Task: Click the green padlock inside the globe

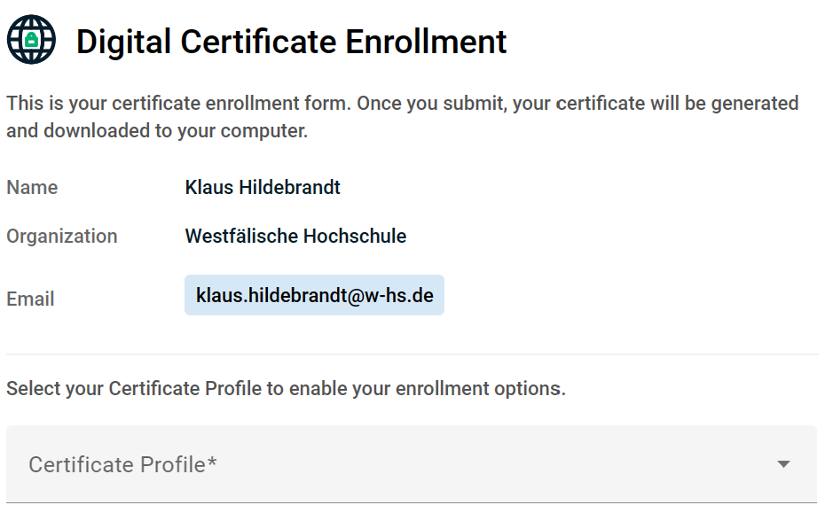Action: point(31,41)
